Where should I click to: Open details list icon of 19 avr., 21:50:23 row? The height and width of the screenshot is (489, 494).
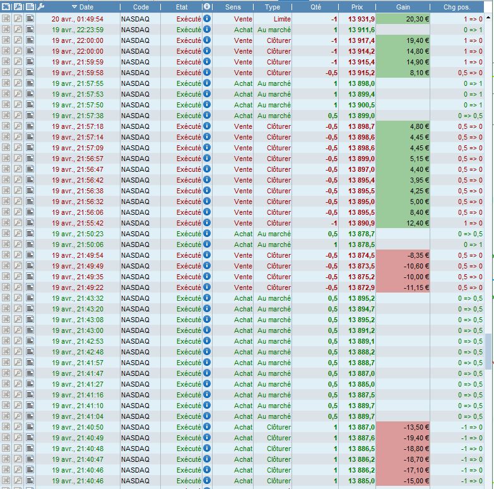point(30,234)
